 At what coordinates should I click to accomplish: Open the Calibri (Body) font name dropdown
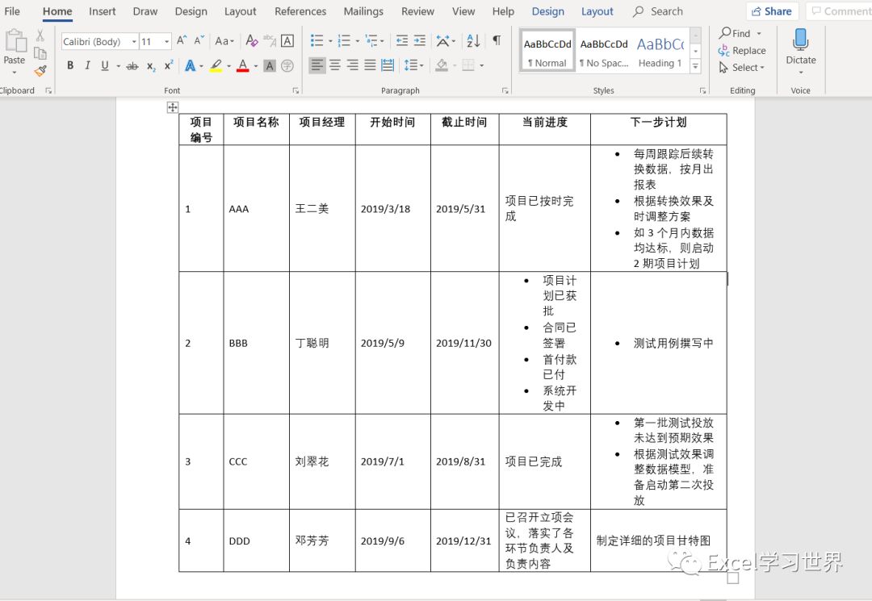click(x=100, y=42)
